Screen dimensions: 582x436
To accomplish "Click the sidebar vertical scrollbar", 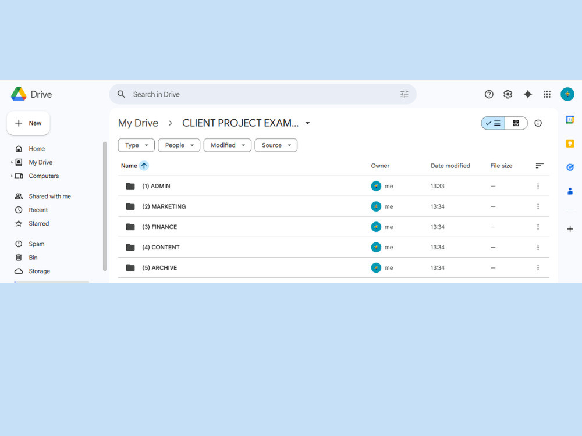I will pos(105,206).
